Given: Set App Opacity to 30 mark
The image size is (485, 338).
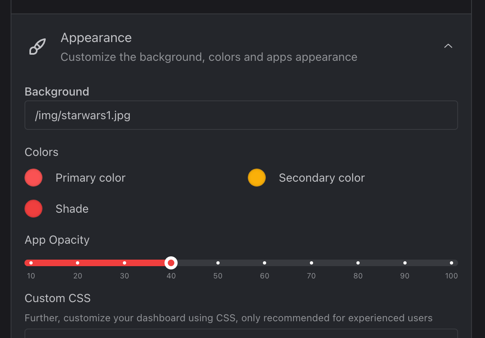Looking at the screenshot, I should pyautogui.click(x=125, y=263).
